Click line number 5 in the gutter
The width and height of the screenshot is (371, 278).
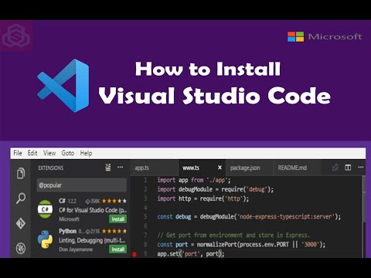tap(145, 217)
